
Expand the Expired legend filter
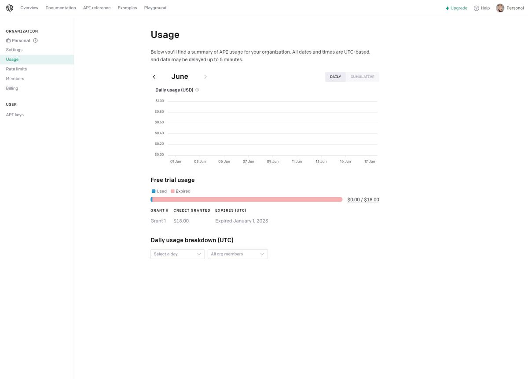click(x=181, y=191)
